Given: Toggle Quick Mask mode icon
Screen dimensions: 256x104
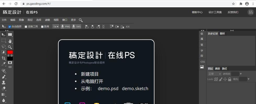Looking at the screenshot, I should coord(10,63).
